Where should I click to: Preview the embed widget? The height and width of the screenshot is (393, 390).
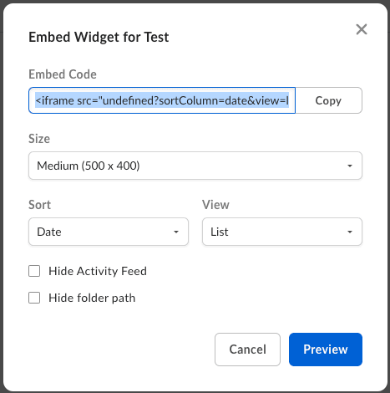click(326, 350)
